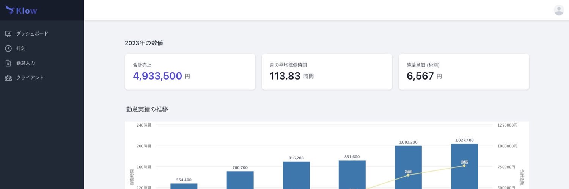Click the bar labeled 816,200

pos(296,175)
